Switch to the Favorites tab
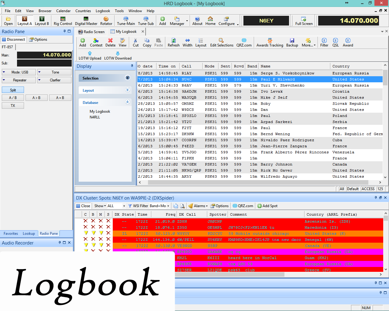Viewport: 389px width, 311px height. (x=11, y=234)
